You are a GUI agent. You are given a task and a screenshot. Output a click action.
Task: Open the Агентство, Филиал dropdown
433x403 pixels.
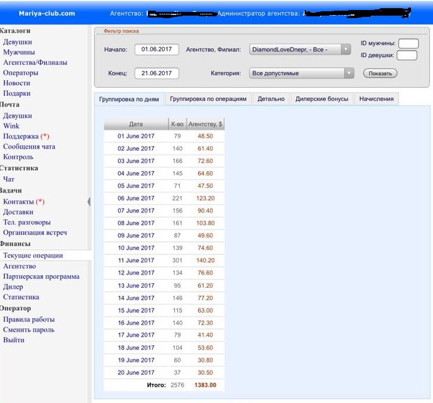[x=300, y=50]
